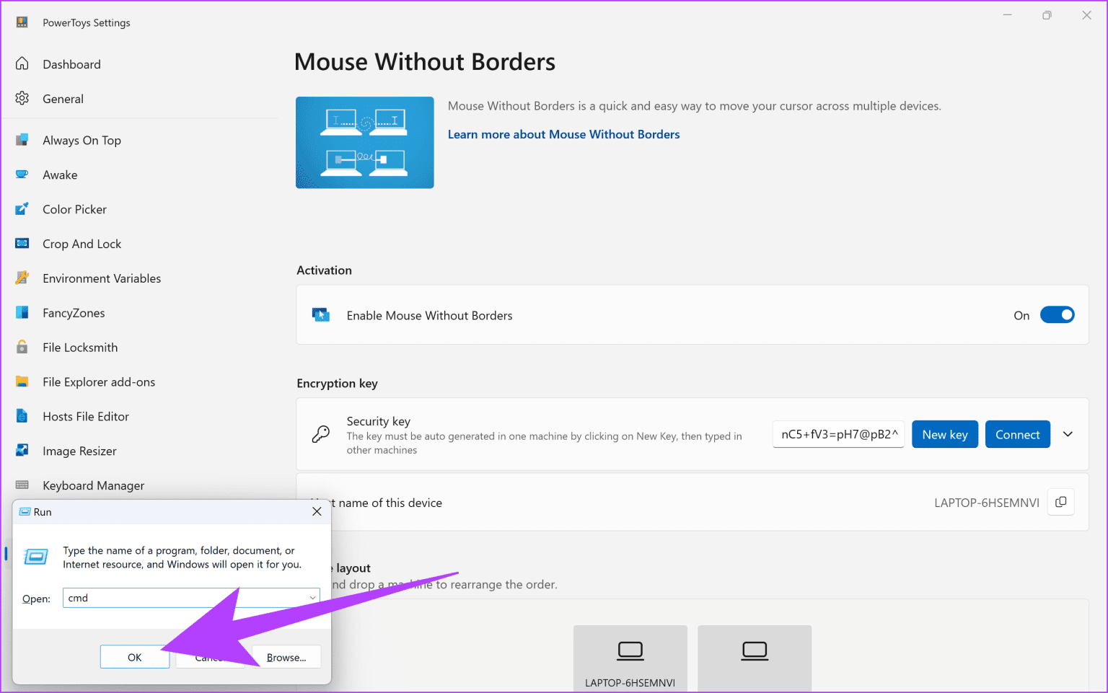This screenshot has width=1108, height=693.
Task: Click the File Explorer add-ons icon
Action: click(22, 381)
